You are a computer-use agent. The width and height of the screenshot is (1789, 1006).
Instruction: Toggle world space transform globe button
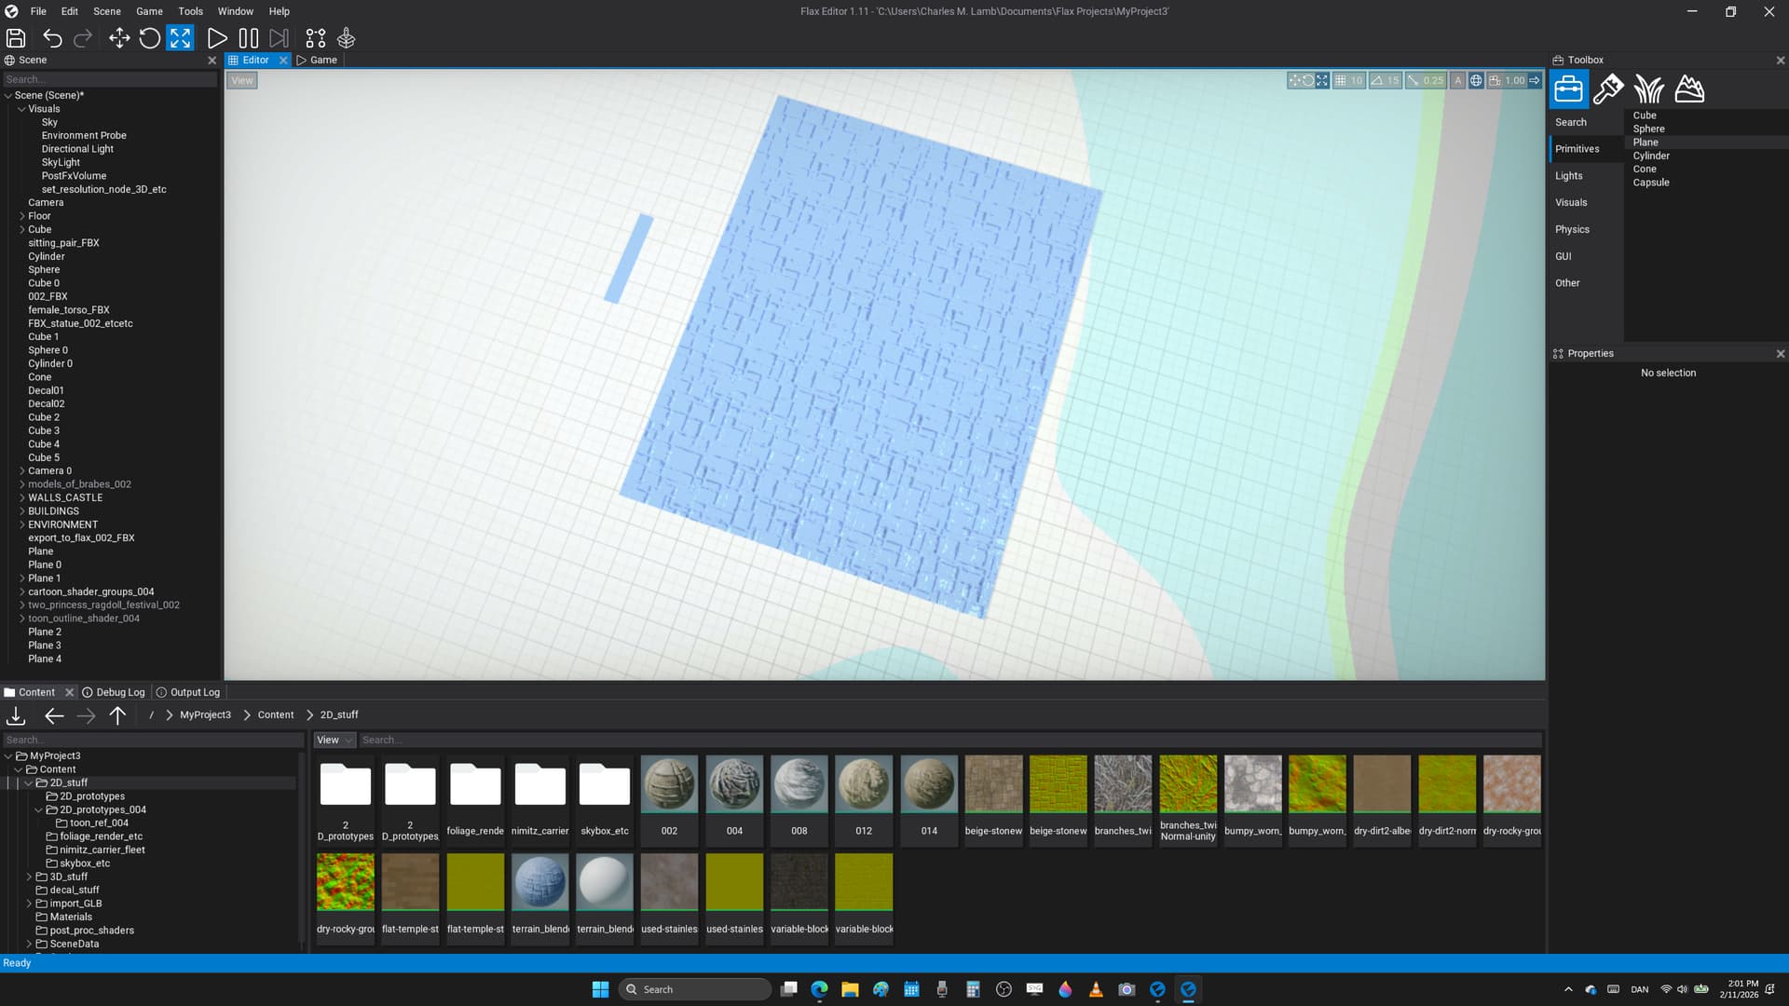pos(1476,81)
